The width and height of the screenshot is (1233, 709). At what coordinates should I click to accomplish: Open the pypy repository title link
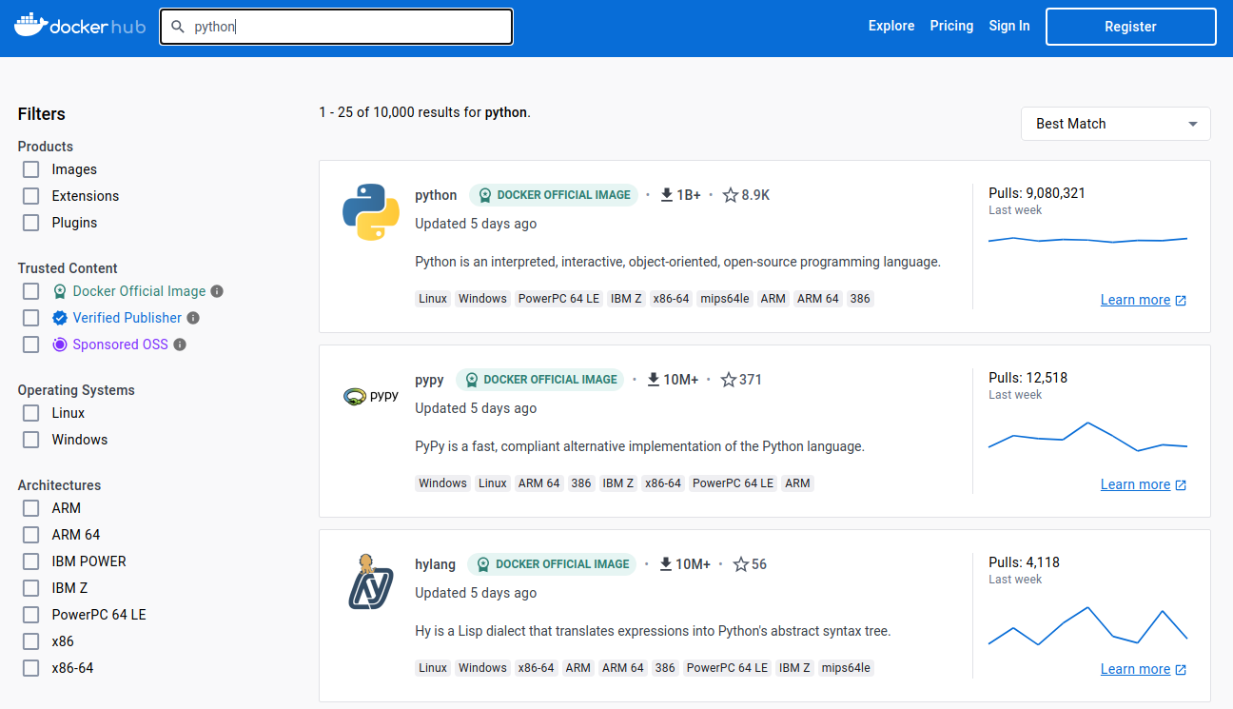point(429,380)
